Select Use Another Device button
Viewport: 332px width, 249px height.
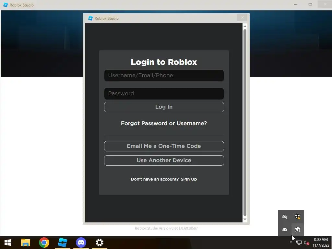point(164,160)
